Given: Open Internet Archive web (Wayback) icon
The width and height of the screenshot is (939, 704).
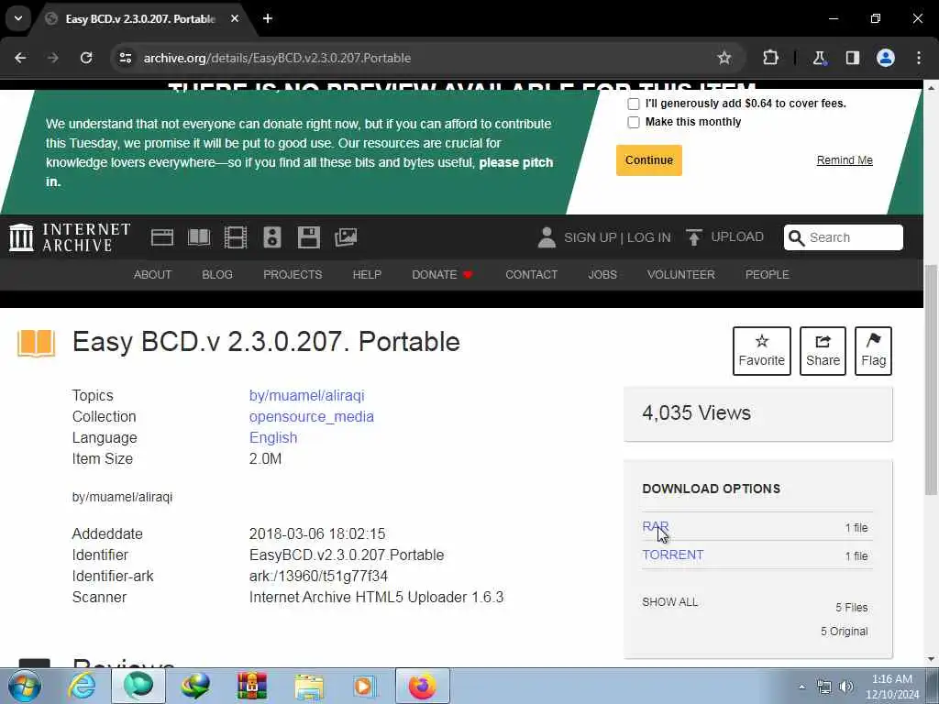Looking at the screenshot, I should point(161,237).
